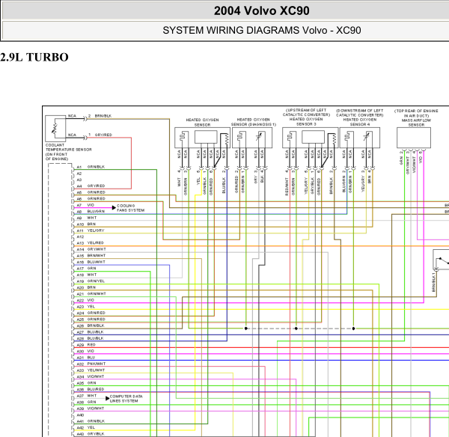
Task: Click the Heated Oxygen Sensor 3 component box
Action: tap(310, 138)
